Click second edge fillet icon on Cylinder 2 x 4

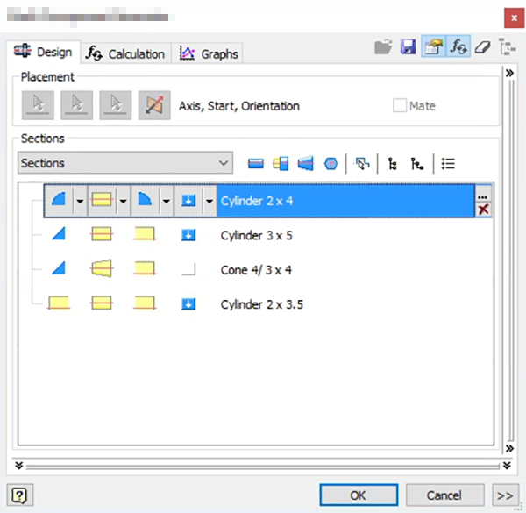pos(145,200)
